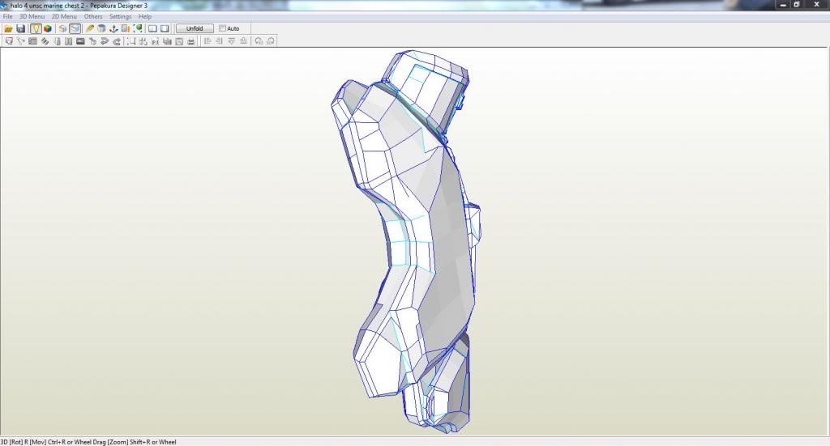Image resolution: width=830 pixels, height=446 pixels.
Task: Click the rotate part tool icon
Action: pyautogui.click(x=20, y=41)
